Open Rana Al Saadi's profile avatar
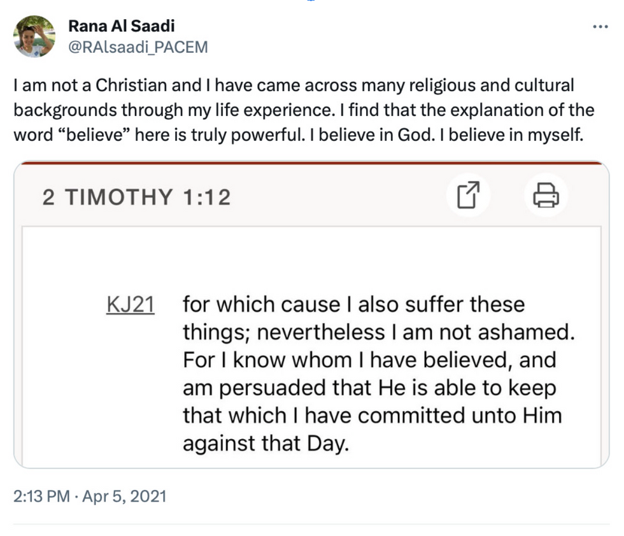Screen dimensions: 624x536 34,36
